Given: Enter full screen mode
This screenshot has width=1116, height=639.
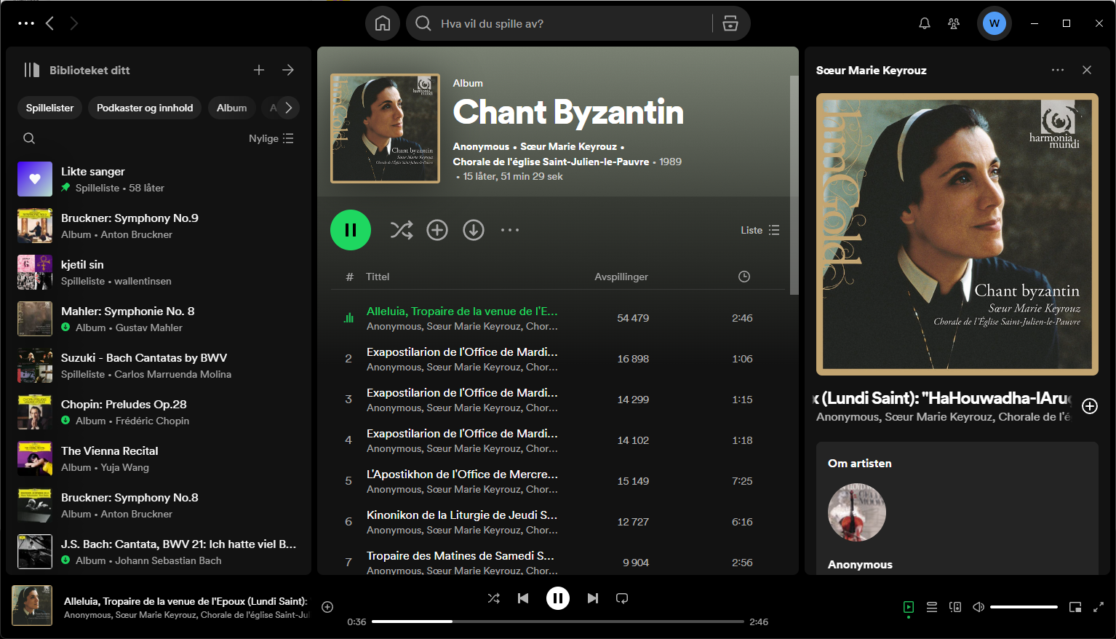Looking at the screenshot, I should [x=1099, y=607].
